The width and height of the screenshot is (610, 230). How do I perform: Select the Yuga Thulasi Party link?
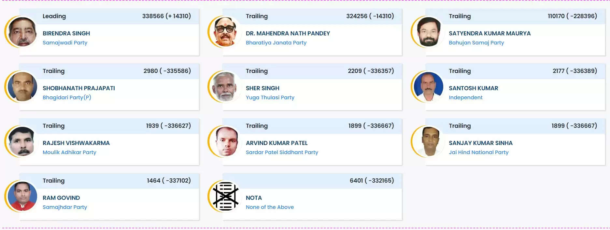point(270,97)
